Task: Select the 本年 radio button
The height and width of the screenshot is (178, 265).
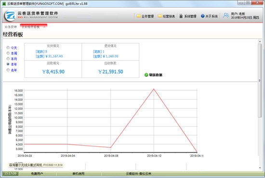Action: [8, 64]
